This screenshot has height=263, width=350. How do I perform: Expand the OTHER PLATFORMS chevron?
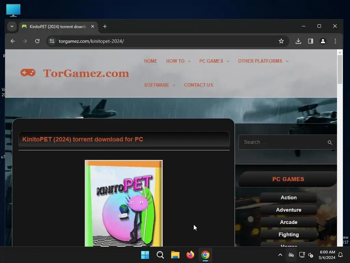[287, 61]
